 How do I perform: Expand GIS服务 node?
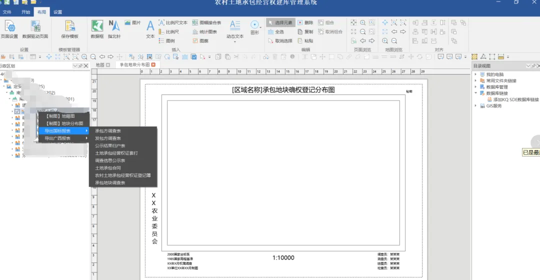(475, 105)
